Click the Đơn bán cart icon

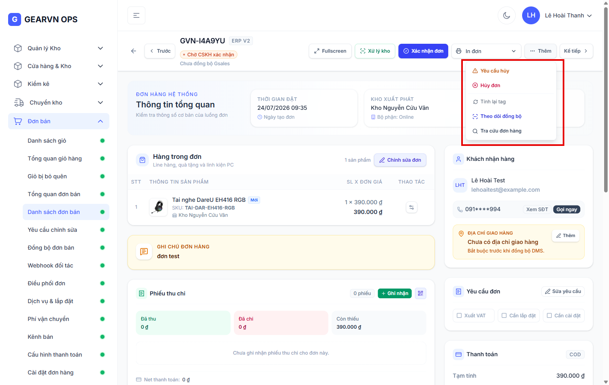click(18, 121)
